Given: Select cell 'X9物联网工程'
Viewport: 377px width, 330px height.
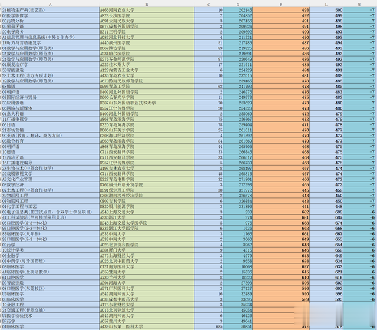Looking at the screenshot, I should point(50,196).
